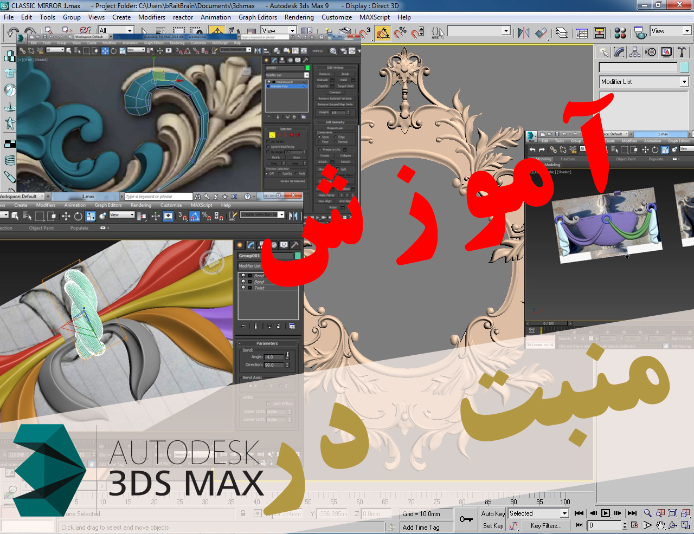Viewport: 694px width, 534px height.
Task: Click the Go to End button
Action: click(x=632, y=513)
